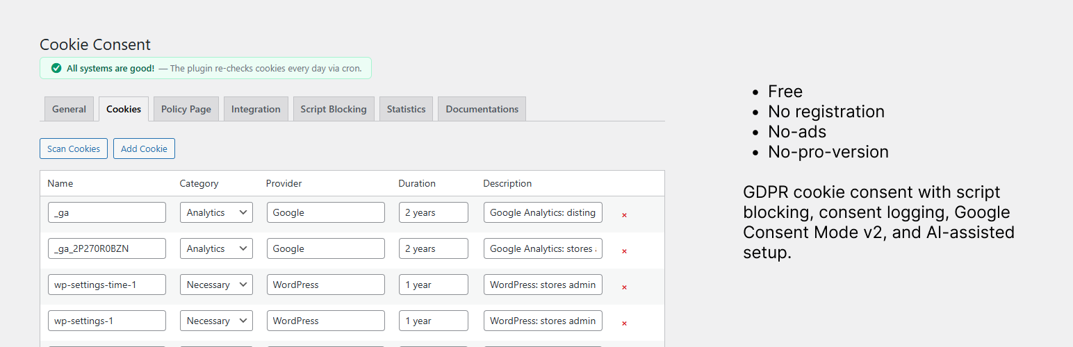Open the Policy Page tab
Viewport: 1073px width, 347px height.
(186, 109)
